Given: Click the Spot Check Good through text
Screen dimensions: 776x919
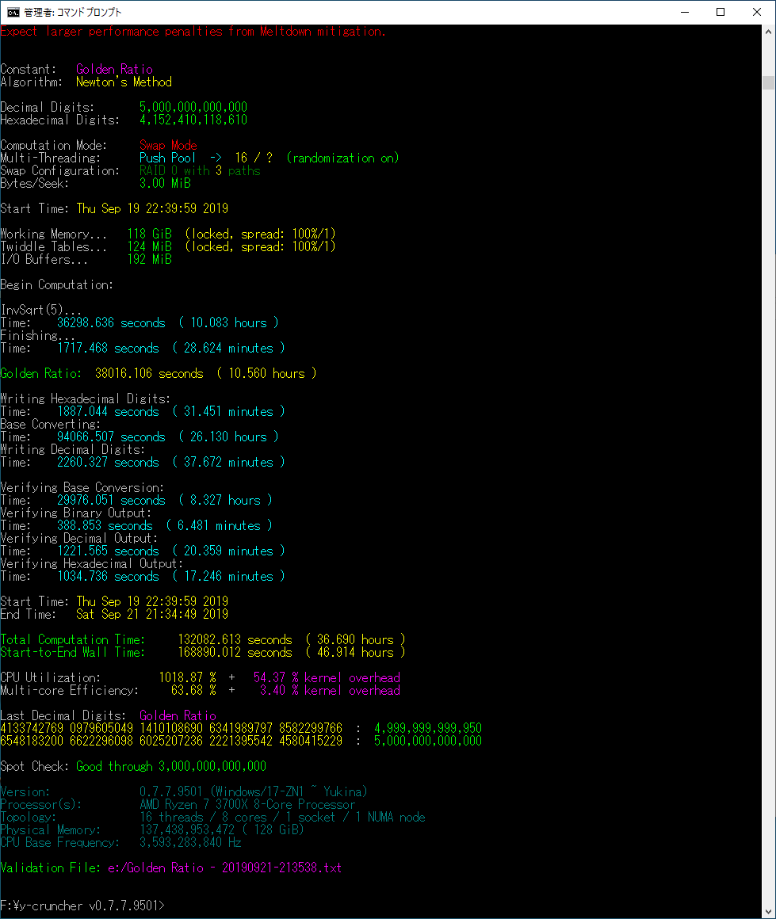Looking at the screenshot, I should coord(170,766).
